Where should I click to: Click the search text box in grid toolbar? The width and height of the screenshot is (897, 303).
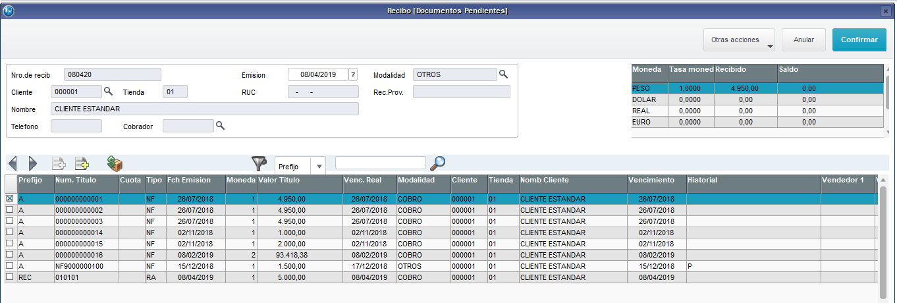pyautogui.click(x=381, y=163)
